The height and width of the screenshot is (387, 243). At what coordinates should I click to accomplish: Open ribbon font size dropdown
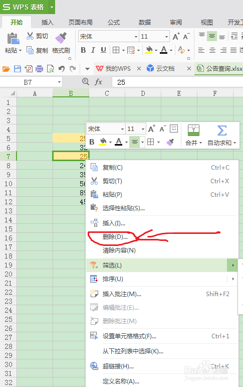(167, 37)
